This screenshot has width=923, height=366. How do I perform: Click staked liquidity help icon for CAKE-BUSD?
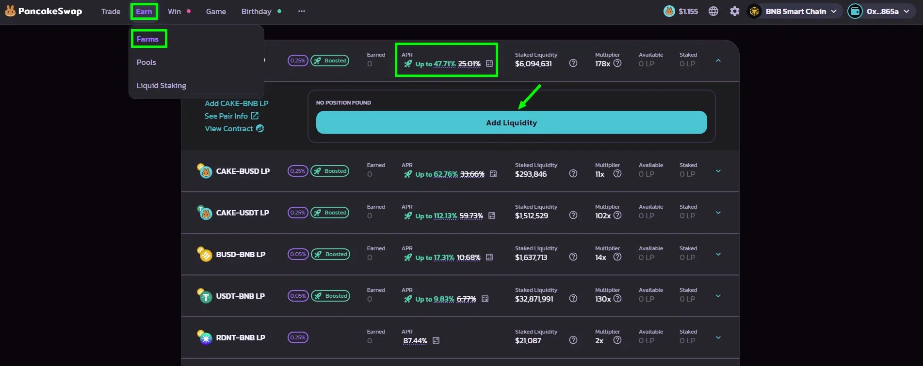[x=573, y=173]
